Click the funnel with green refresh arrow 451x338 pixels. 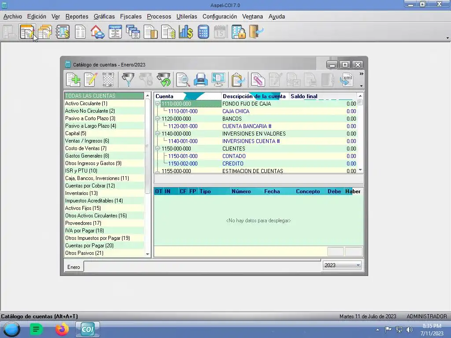pyautogui.click(x=164, y=80)
